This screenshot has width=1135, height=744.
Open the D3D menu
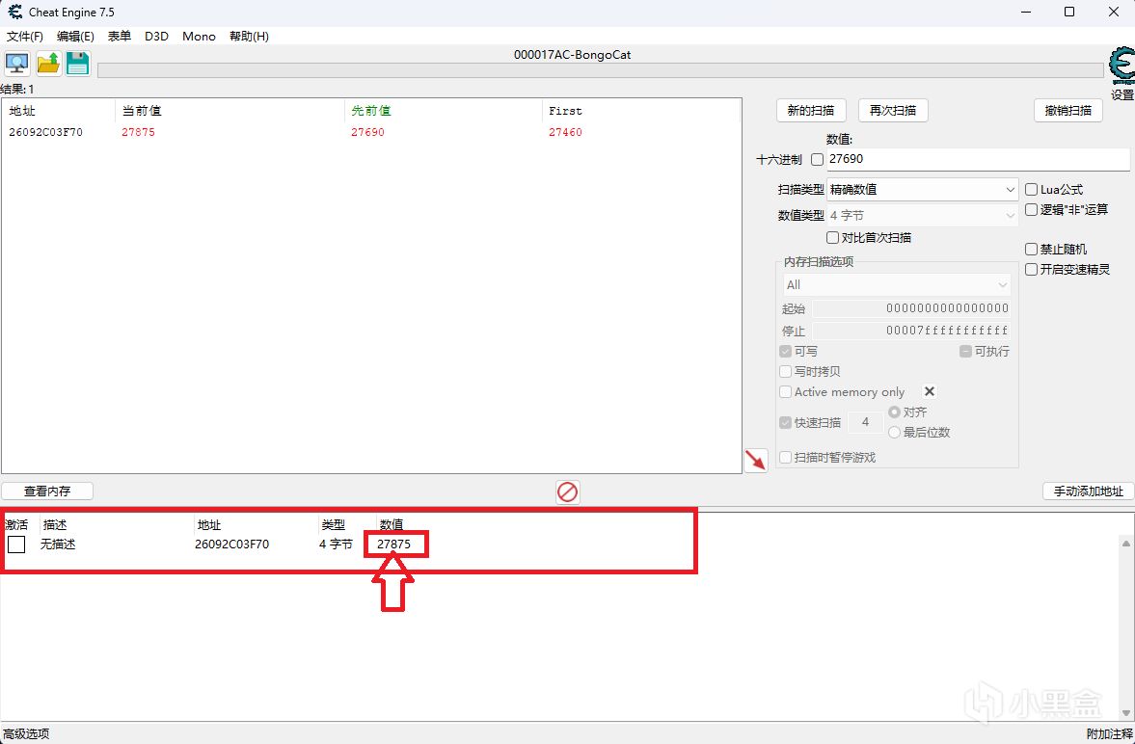point(156,37)
